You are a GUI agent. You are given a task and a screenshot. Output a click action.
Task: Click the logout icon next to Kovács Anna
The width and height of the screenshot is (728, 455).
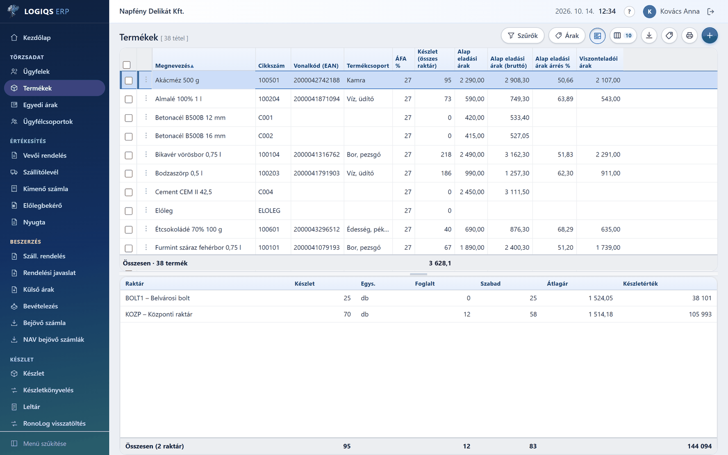pos(711,12)
